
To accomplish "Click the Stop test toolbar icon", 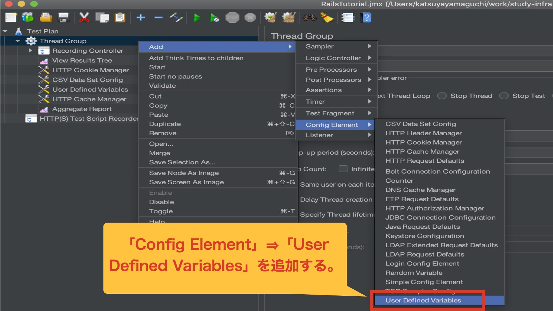I will coord(232,18).
